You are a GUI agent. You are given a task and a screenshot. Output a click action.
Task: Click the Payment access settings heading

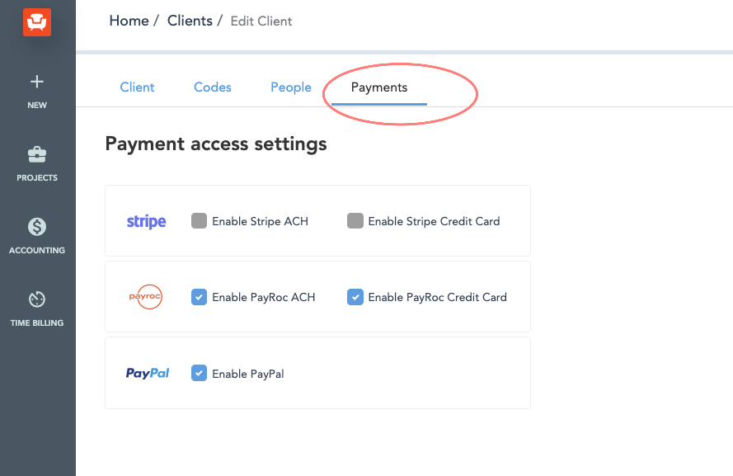(x=215, y=143)
